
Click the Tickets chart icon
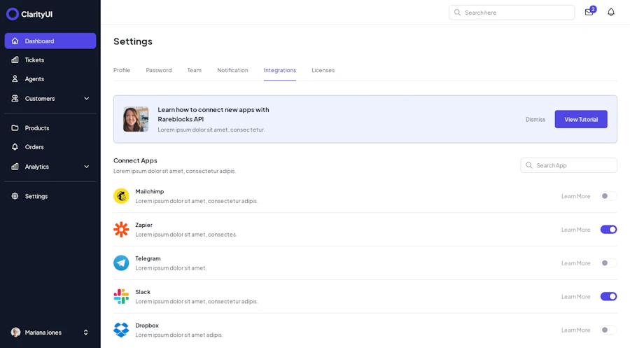point(15,60)
